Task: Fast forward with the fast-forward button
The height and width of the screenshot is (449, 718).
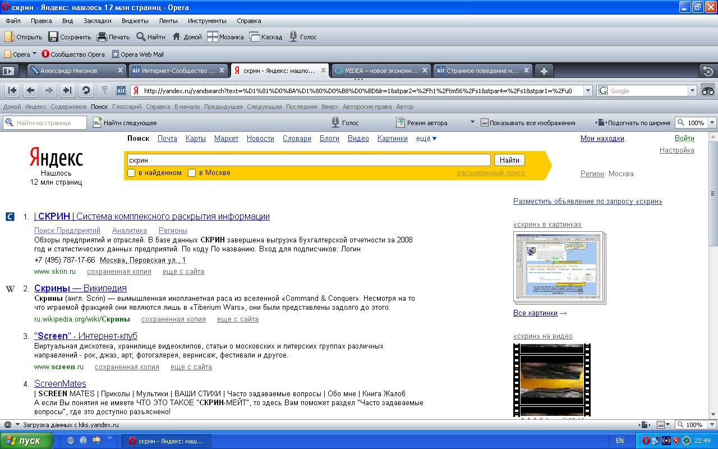Action: 67,90
